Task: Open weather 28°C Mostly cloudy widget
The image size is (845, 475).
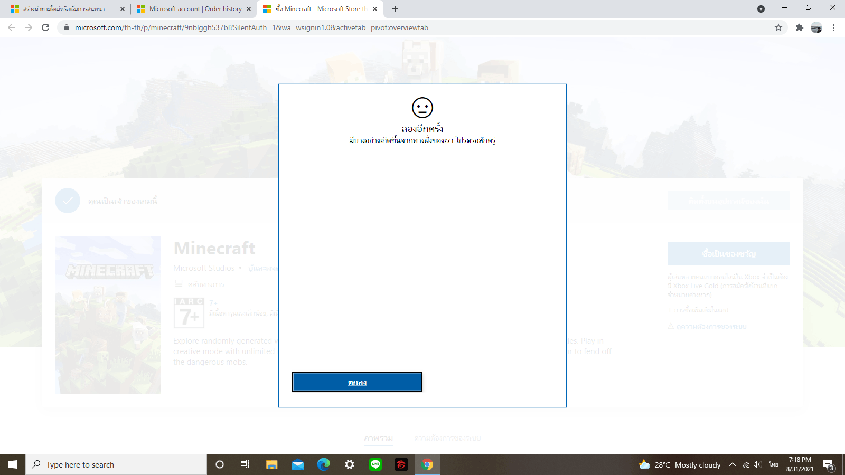Action: click(x=680, y=464)
